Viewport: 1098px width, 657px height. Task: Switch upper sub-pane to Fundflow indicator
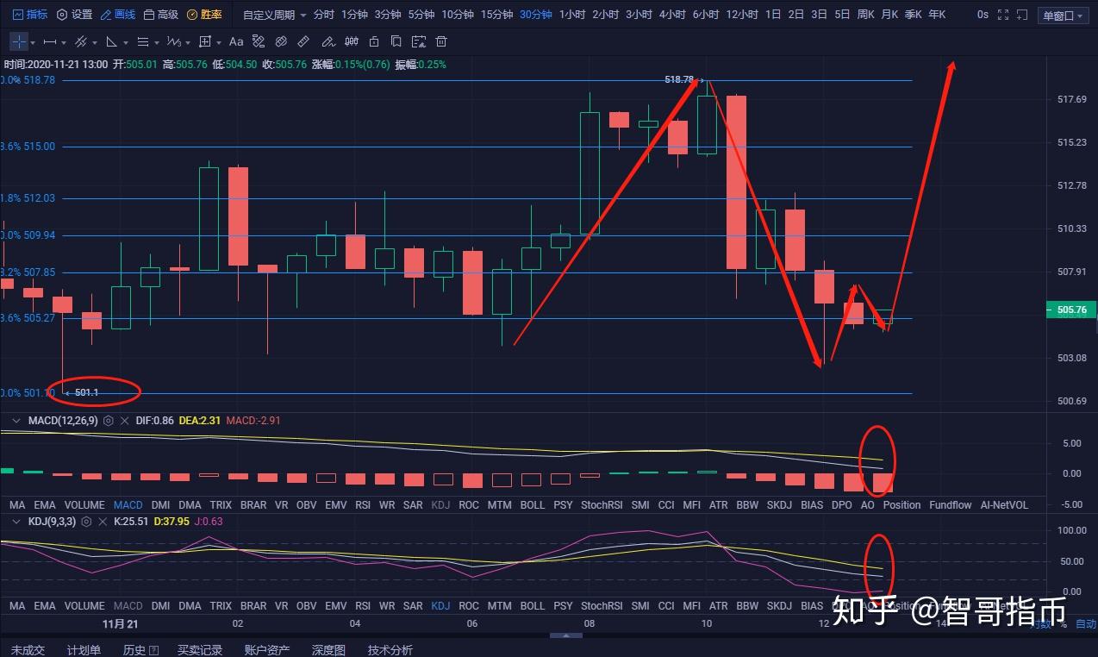[x=951, y=505]
